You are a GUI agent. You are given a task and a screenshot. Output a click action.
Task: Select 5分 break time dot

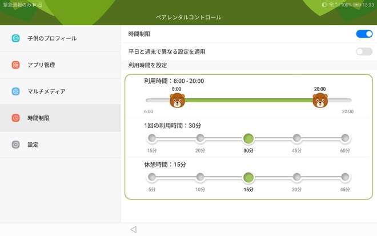tap(152, 177)
